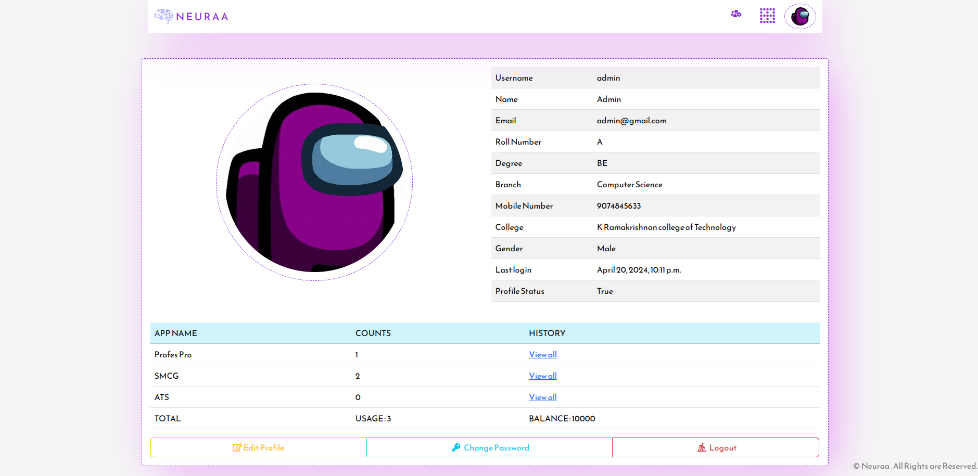
Task: Click the Gender value Male
Action: (x=606, y=249)
